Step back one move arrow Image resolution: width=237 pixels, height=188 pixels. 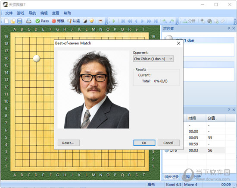tap(136, 21)
